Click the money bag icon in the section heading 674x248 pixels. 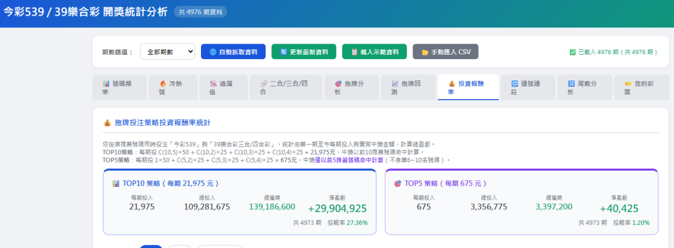click(107, 123)
